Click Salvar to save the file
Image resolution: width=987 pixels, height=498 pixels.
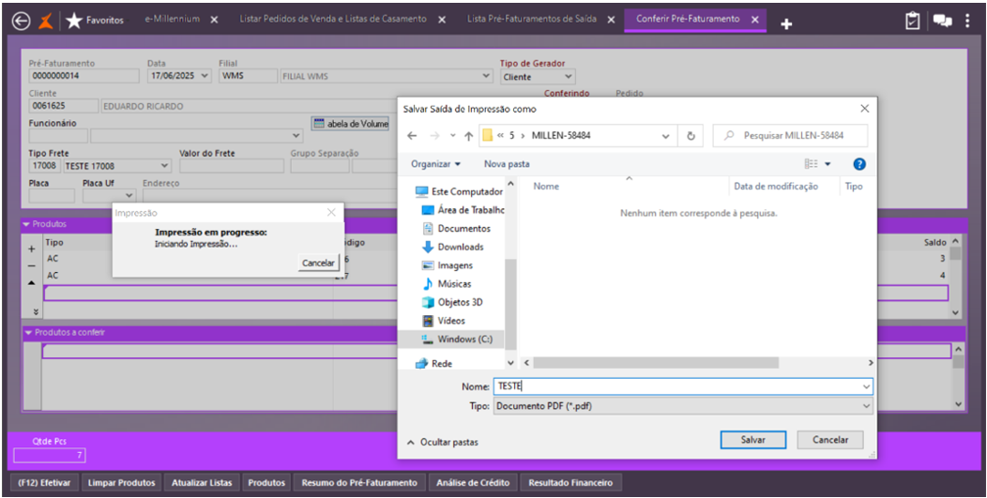(752, 440)
